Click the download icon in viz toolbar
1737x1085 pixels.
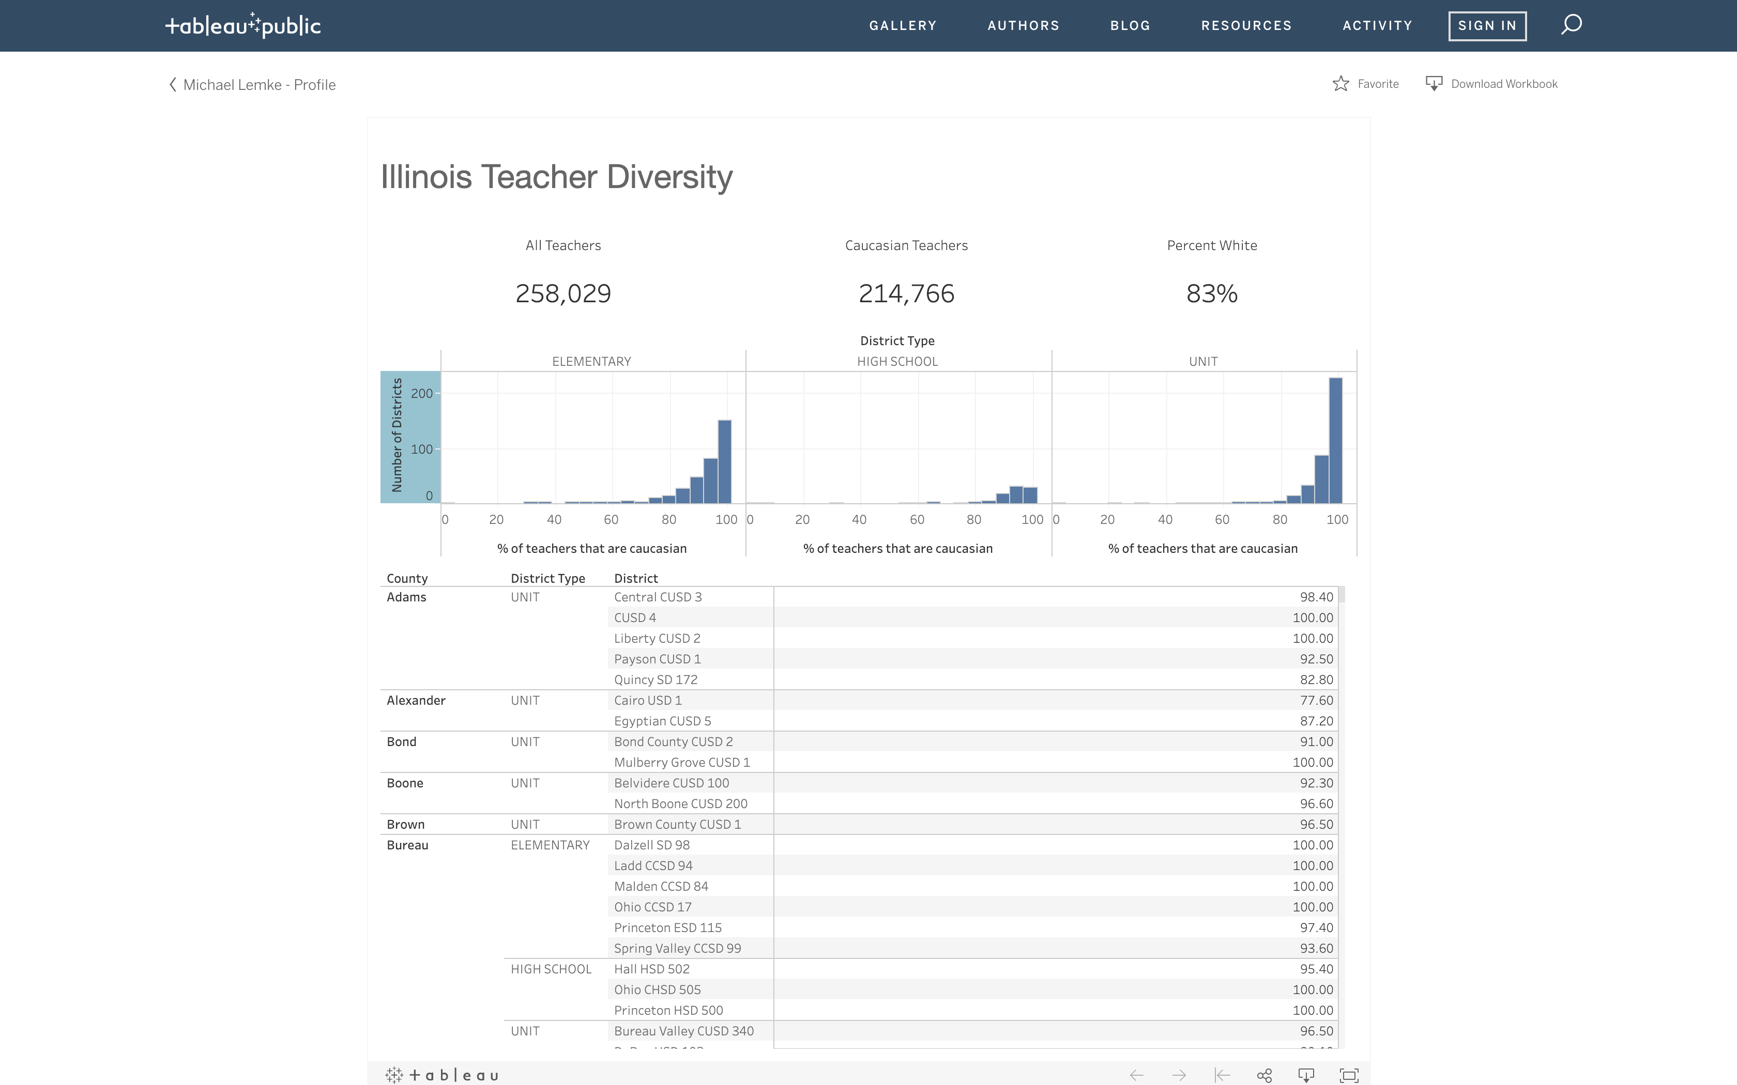(1306, 1075)
